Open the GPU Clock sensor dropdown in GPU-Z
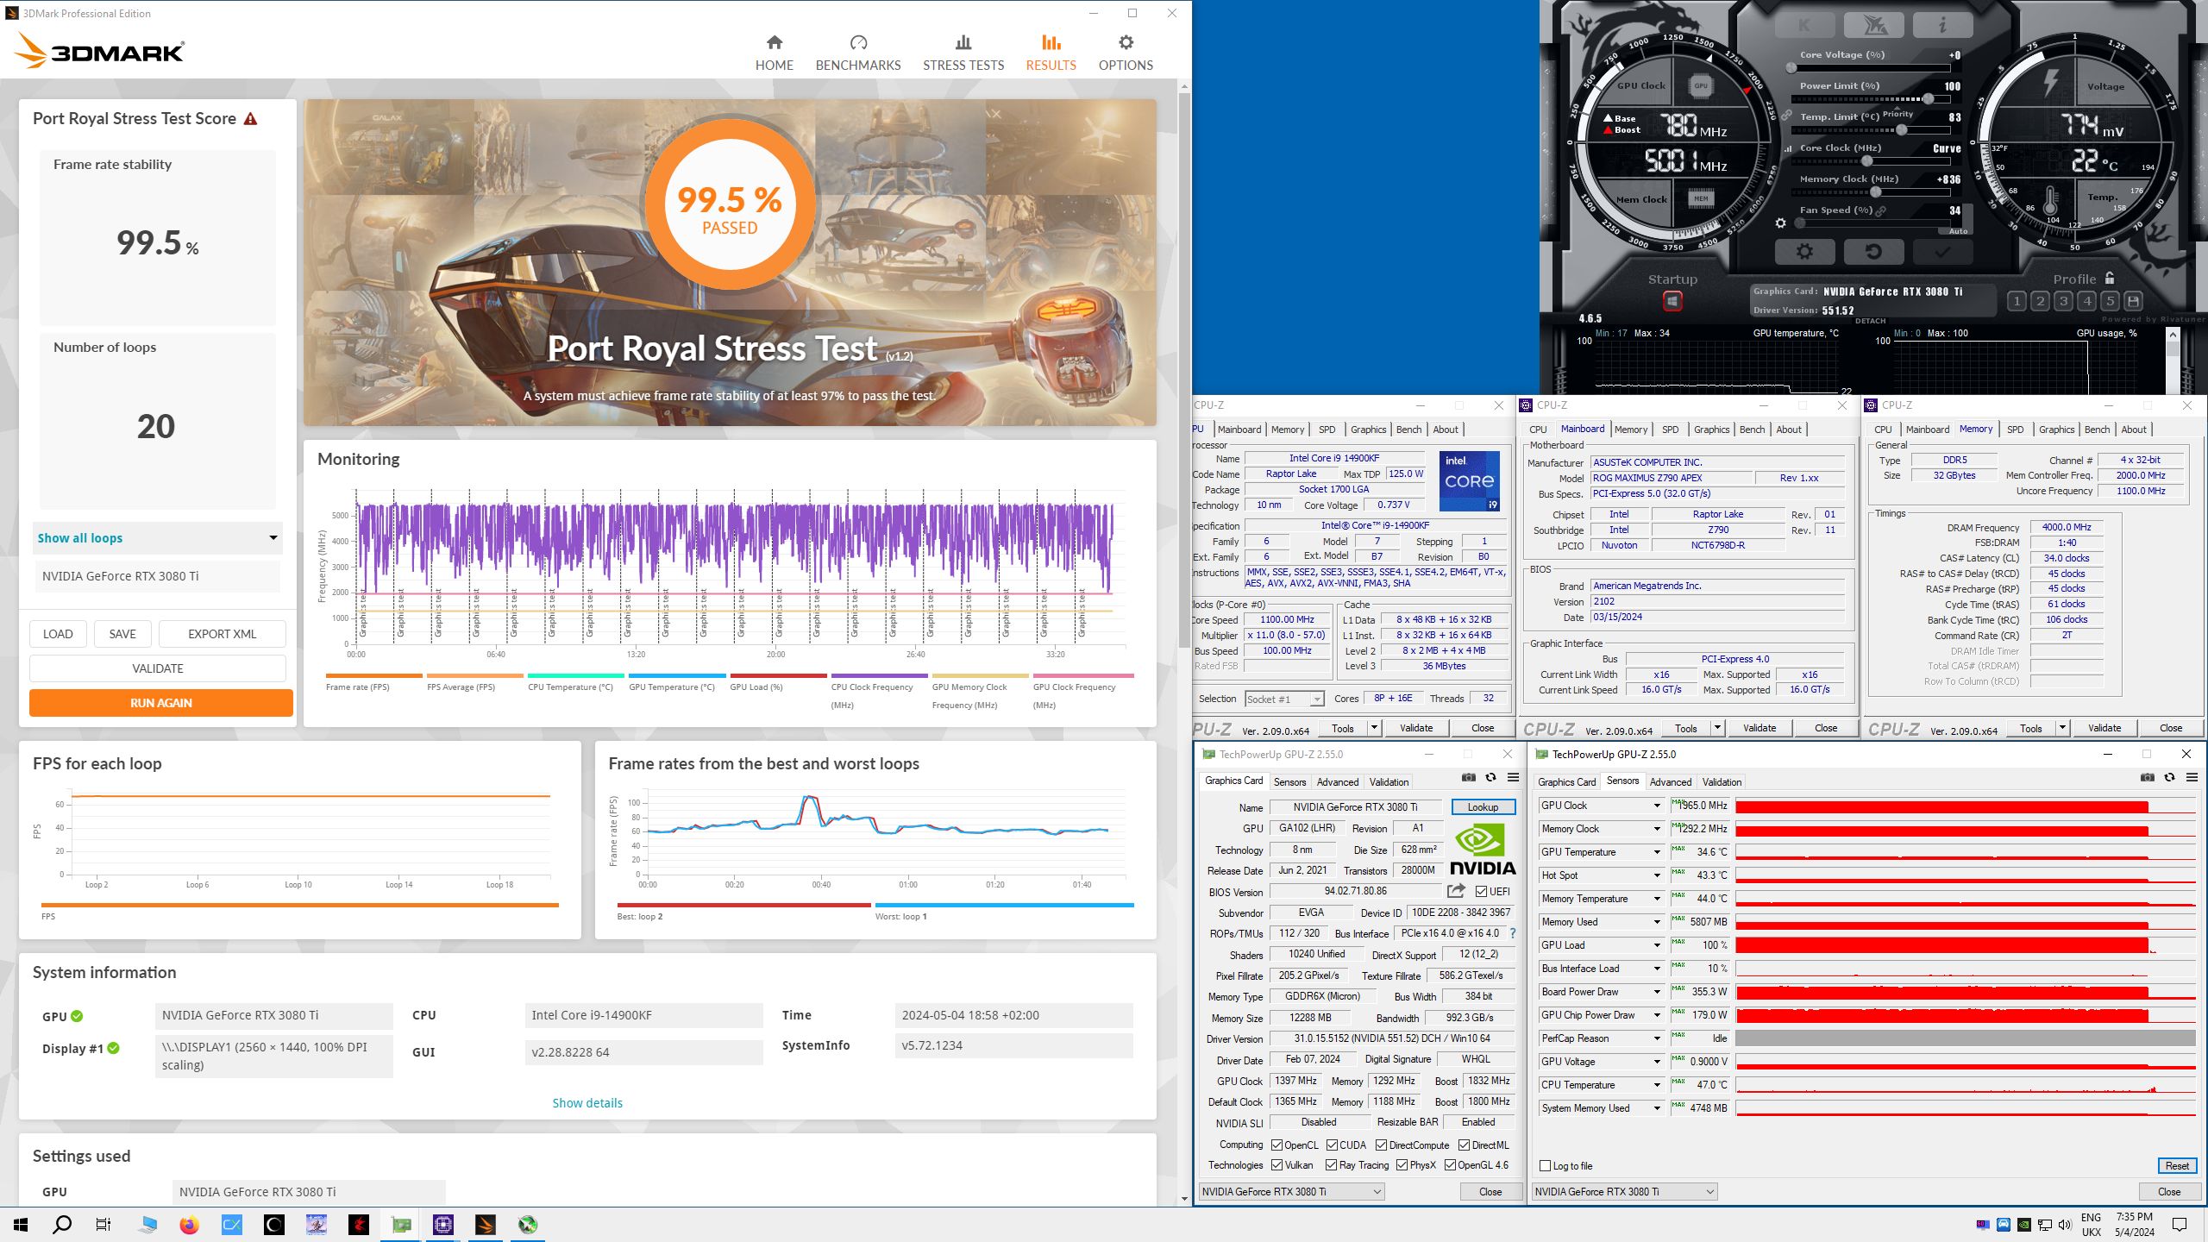2208x1242 pixels. [1657, 806]
